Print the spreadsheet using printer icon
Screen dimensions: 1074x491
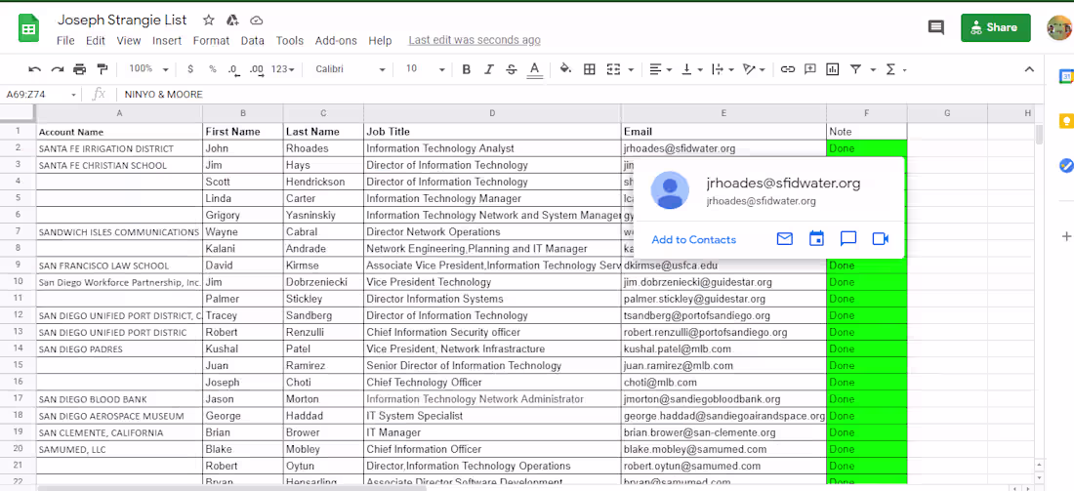click(80, 69)
